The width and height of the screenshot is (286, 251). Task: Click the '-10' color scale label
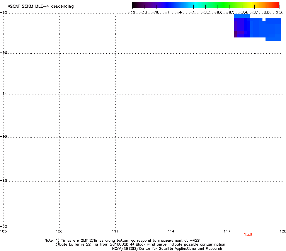[x=156, y=12]
